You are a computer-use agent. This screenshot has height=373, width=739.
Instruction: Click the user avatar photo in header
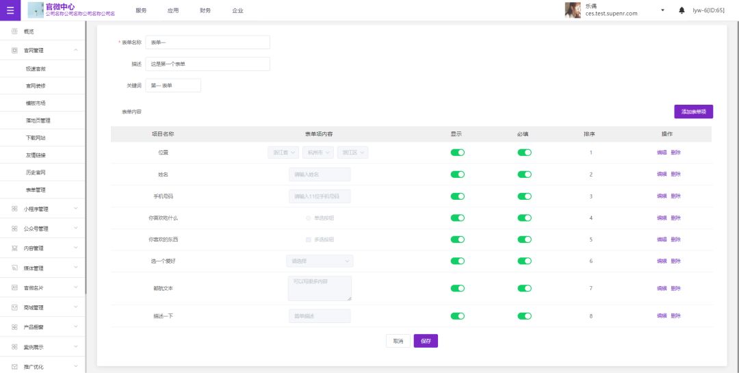(x=573, y=10)
